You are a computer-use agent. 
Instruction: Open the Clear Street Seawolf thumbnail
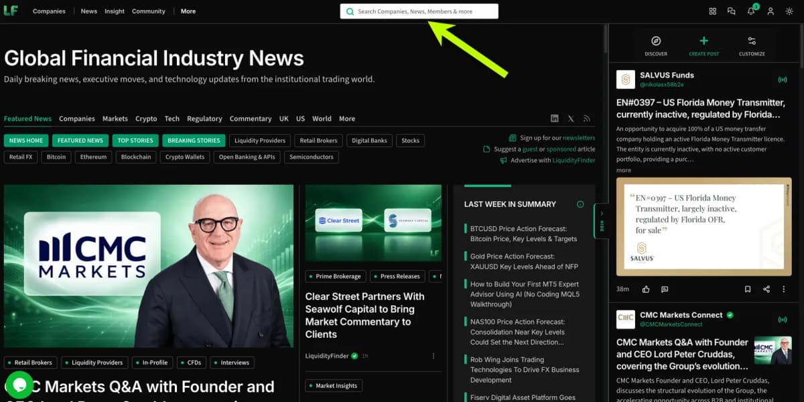pos(373,222)
